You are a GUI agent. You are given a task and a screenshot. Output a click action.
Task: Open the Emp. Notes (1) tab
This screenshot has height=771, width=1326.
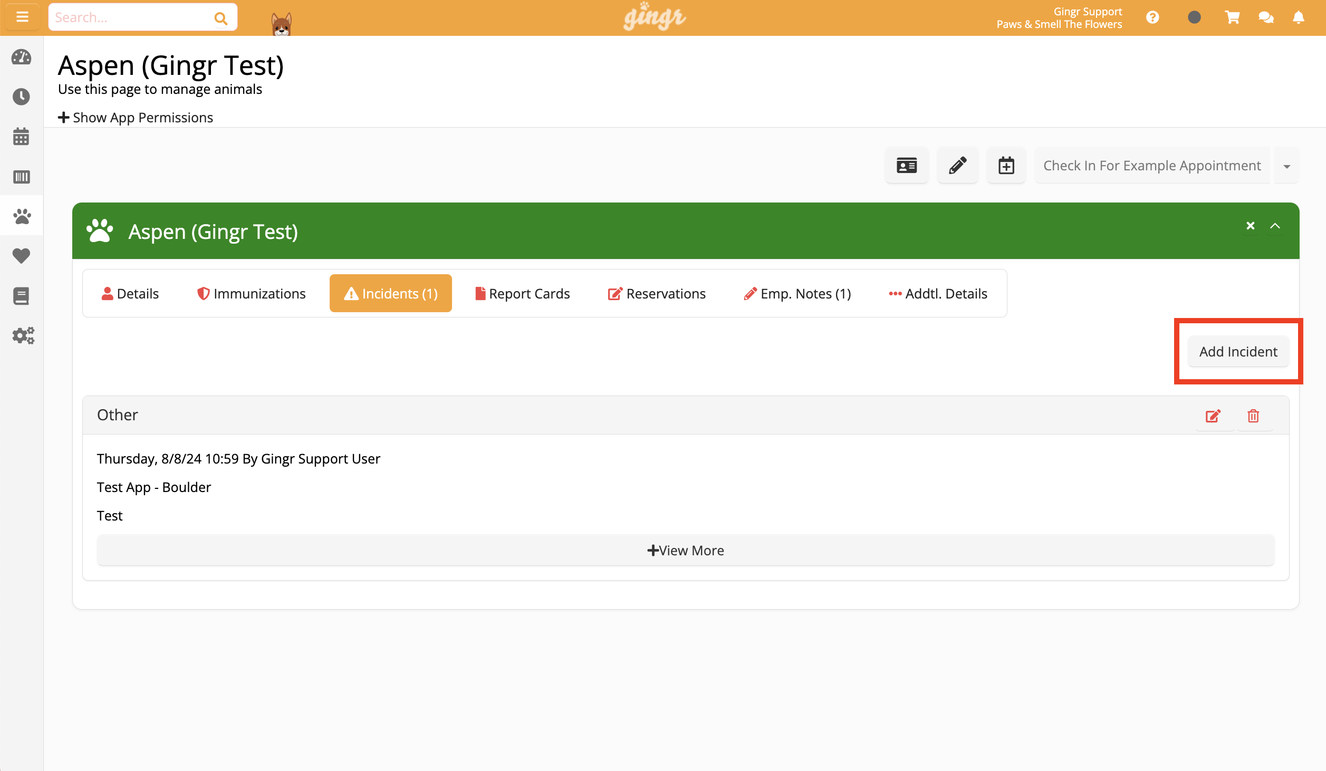coord(797,293)
